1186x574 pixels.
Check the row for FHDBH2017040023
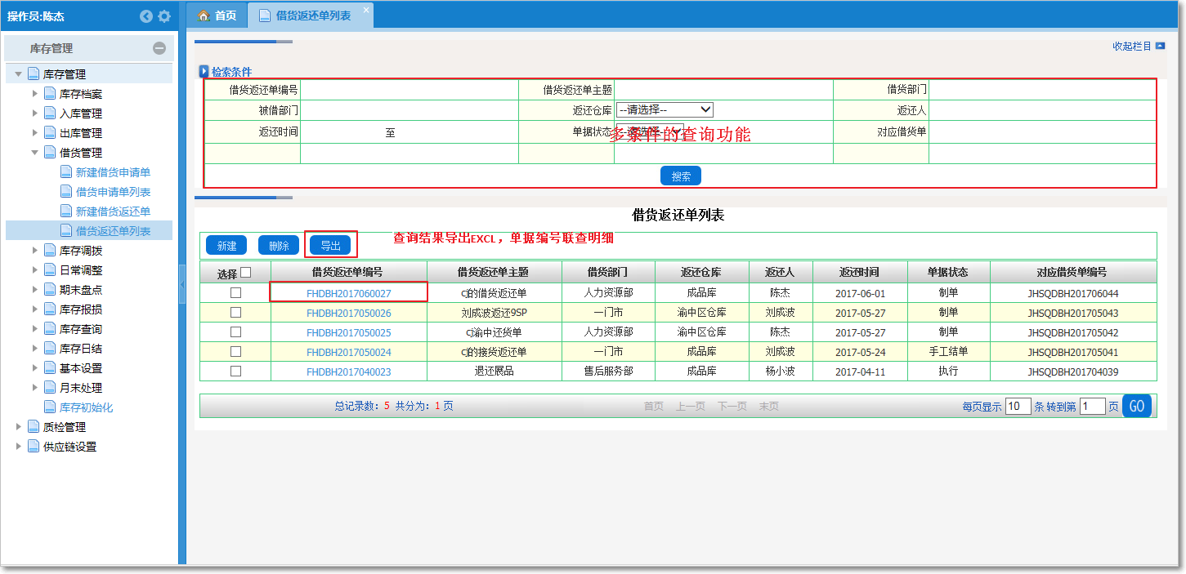tap(235, 371)
